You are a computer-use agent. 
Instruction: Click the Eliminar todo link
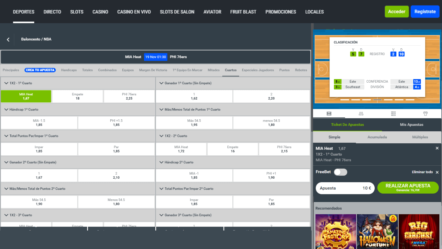coord(422,172)
